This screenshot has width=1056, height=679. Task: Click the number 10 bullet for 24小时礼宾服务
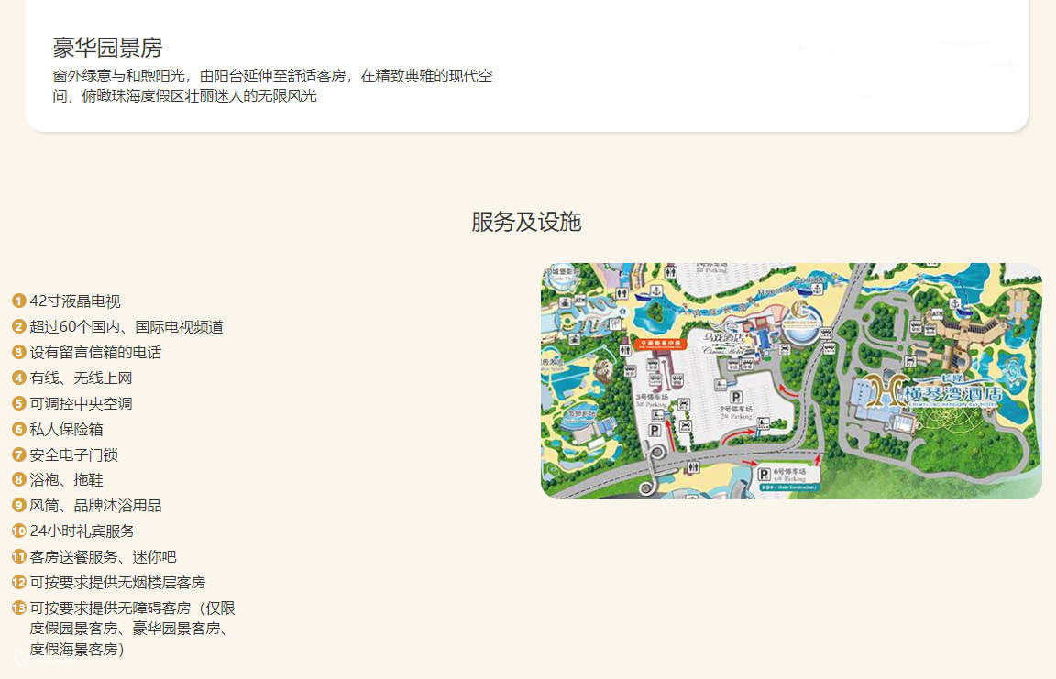click(x=18, y=531)
